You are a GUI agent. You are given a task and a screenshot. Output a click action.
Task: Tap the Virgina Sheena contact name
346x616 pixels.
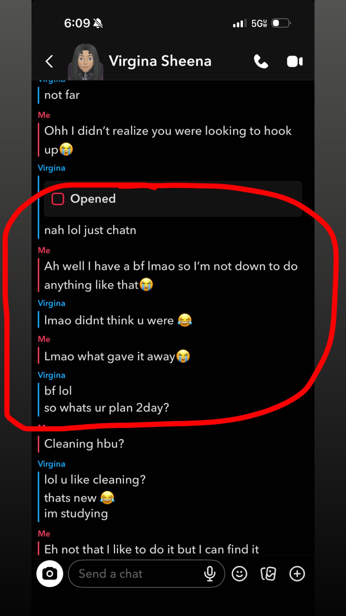click(x=160, y=61)
